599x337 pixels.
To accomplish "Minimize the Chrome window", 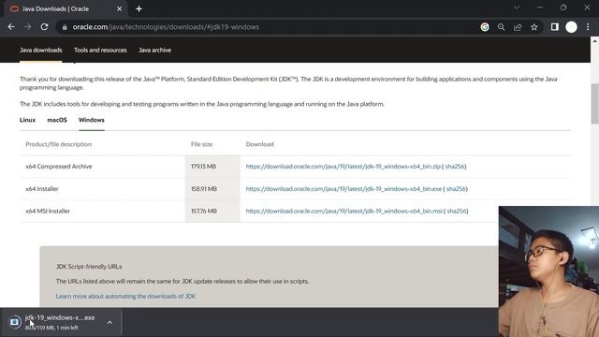I will click(540, 7).
